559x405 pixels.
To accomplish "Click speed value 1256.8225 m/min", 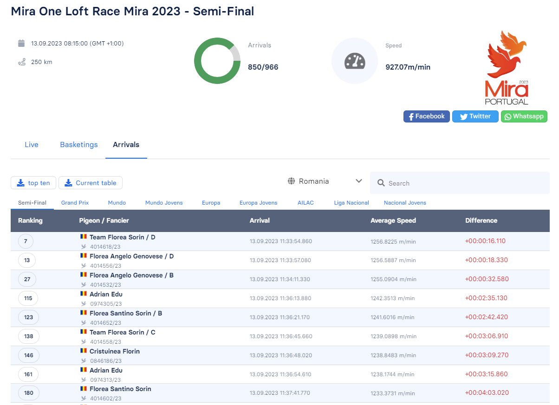I will pos(393,241).
